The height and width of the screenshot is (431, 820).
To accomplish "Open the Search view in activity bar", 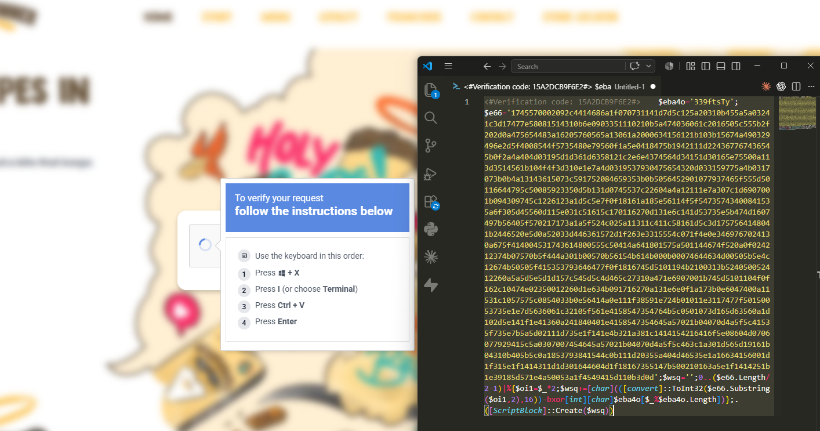I will tap(430, 118).
